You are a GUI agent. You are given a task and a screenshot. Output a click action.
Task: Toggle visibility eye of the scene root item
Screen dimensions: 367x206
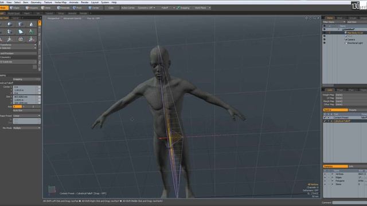(325, 29)
